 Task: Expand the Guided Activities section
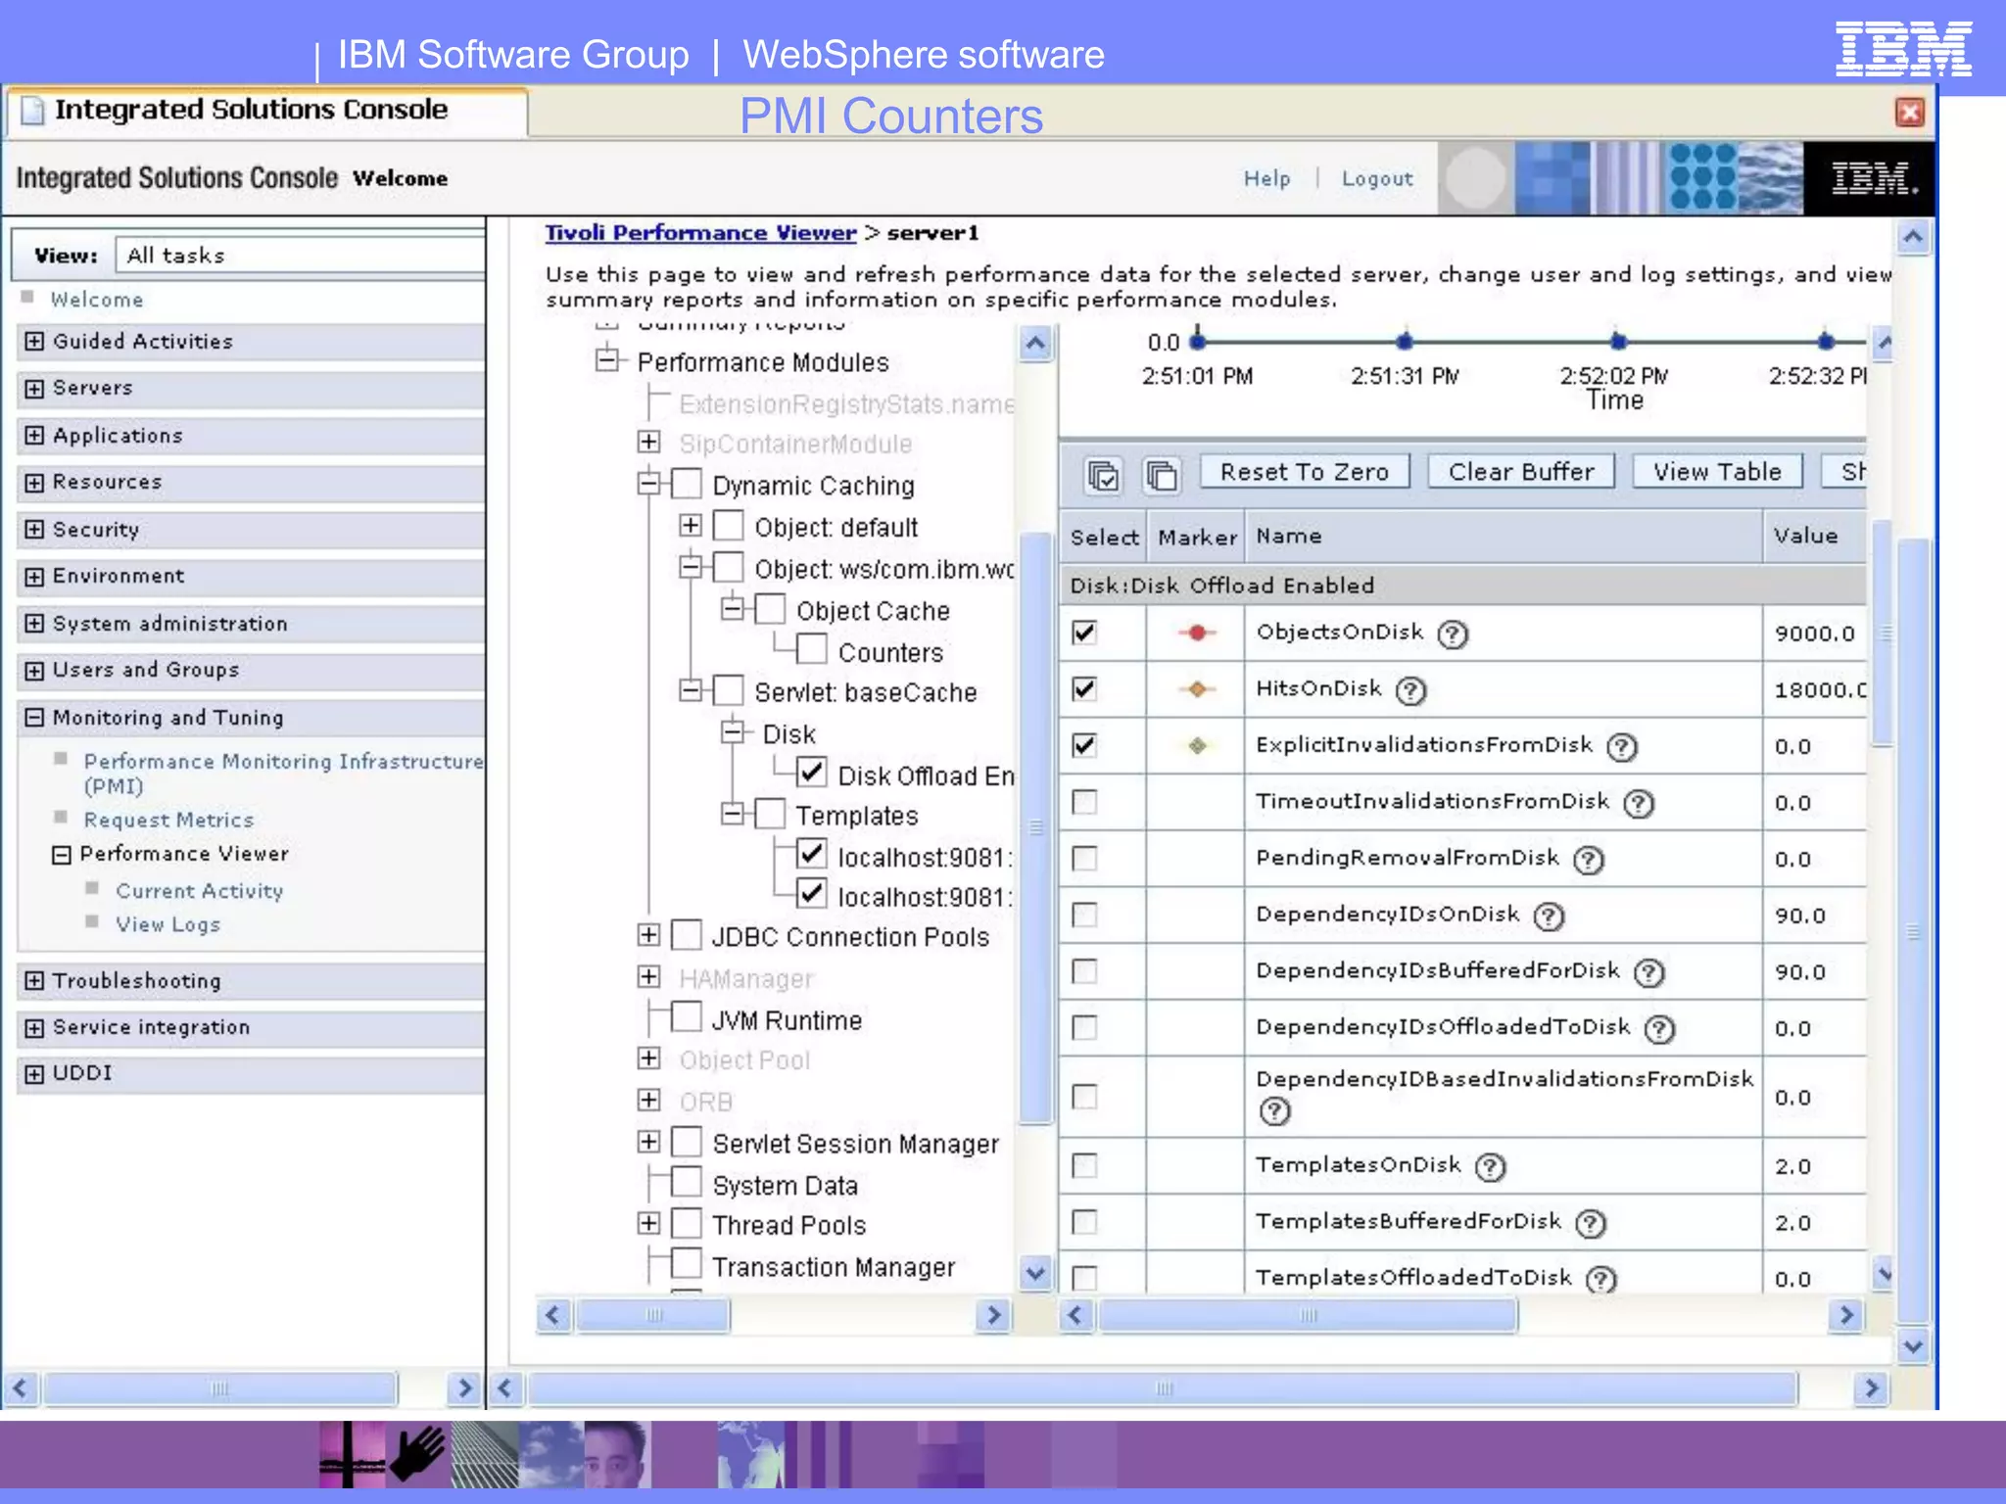[34, 341]
